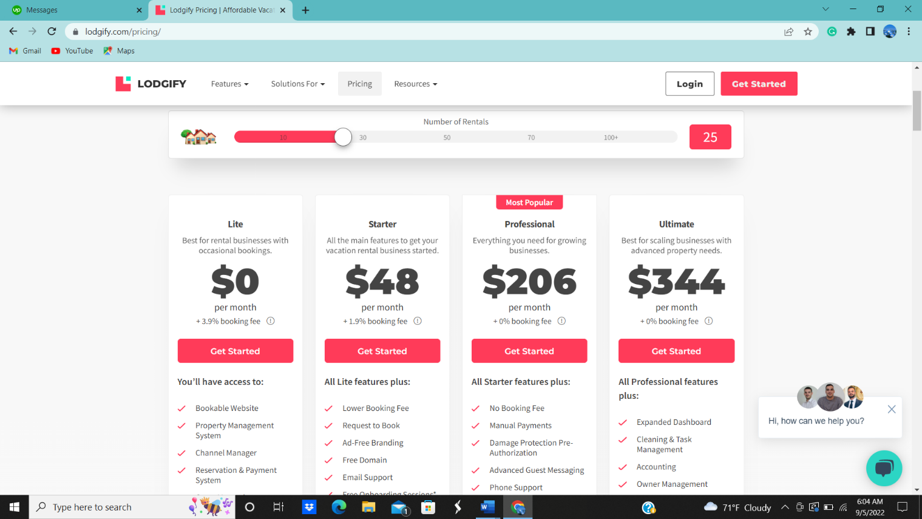Open Microsoft Store from taskbar
The width and height of the screenshot is (922, 519).
pos(428,507)
